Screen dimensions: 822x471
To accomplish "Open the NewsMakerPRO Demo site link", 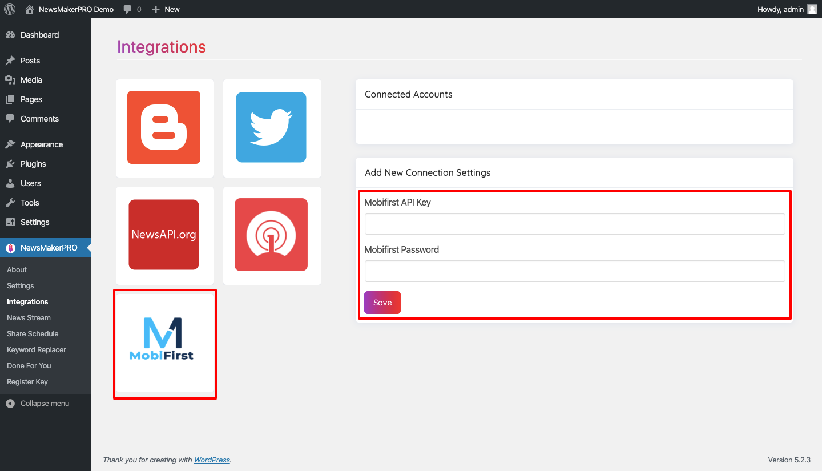I will point(76,9).
